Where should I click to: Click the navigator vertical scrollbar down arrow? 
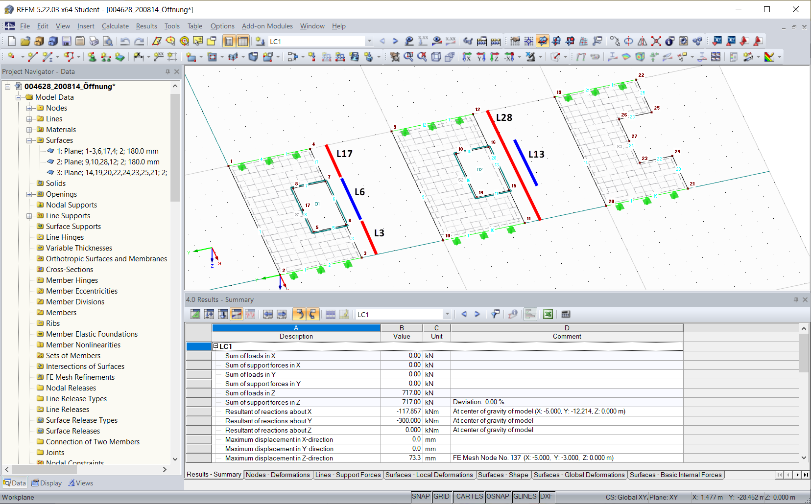tap(175, 459)
